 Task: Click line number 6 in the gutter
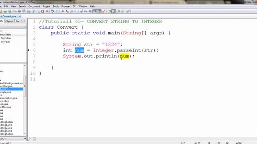click(x=34, y=50)
